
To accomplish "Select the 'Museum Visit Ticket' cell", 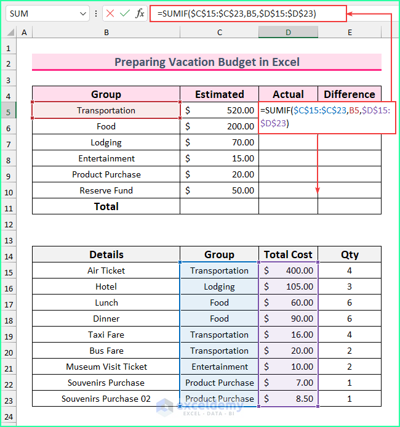I will pos(106,367).
